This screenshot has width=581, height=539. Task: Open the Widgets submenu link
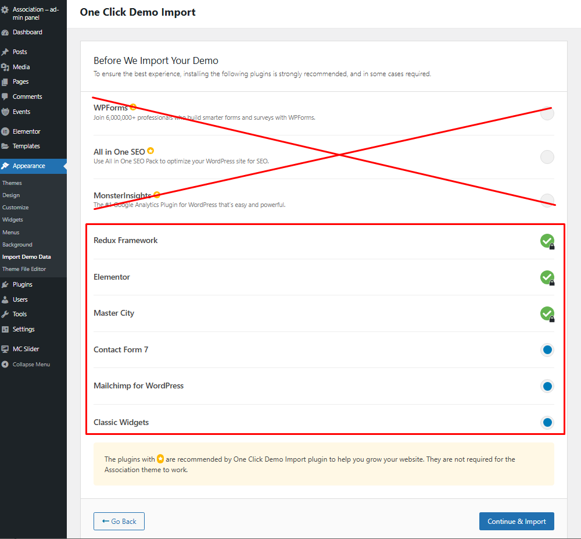point(13,220)
